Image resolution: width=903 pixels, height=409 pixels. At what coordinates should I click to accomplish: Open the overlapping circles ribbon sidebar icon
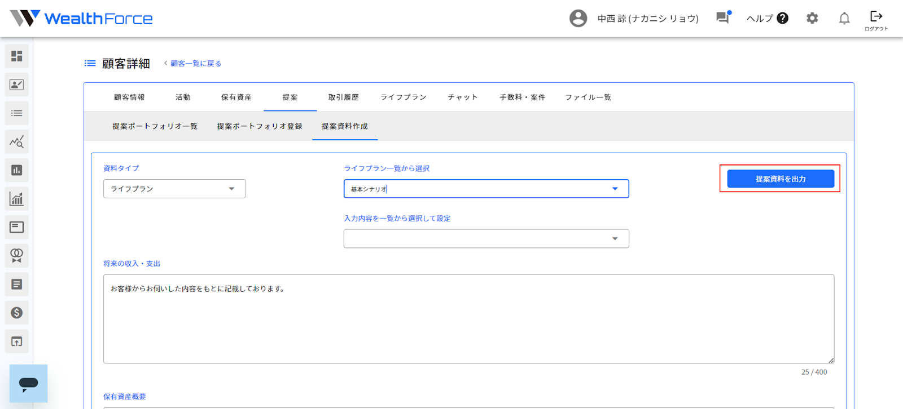pos(17,256)
